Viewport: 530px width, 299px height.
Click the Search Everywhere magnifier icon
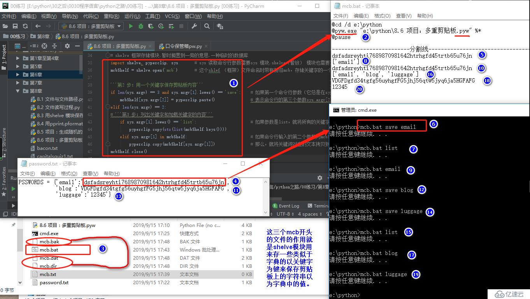[207, 26]
